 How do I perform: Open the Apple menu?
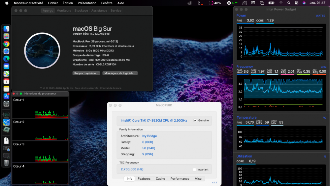(x=7, y=3)
